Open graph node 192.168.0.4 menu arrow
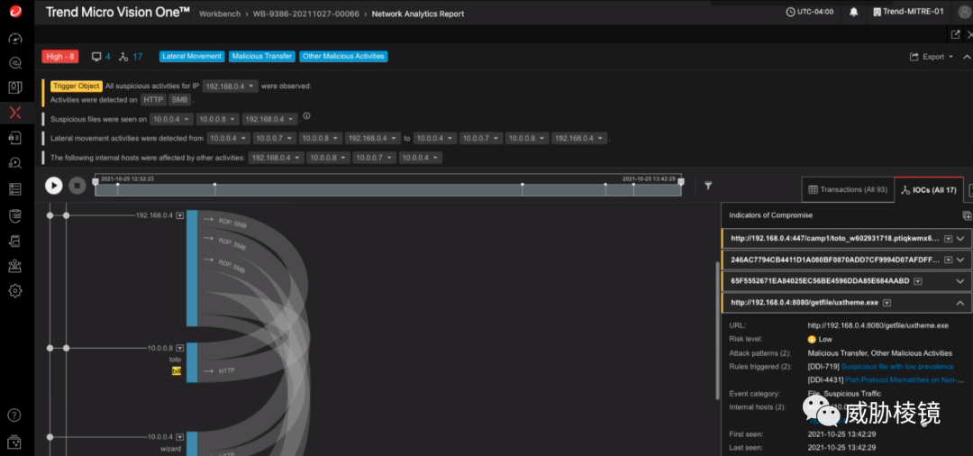This screenshot has width=973, height=456. tap(180, 215)
